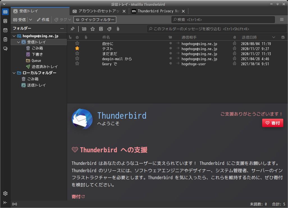288x208 pixels.
Task: Collapse the hogehoge@sing.ne.jp account tree
Action: click(x=14, y=36)
